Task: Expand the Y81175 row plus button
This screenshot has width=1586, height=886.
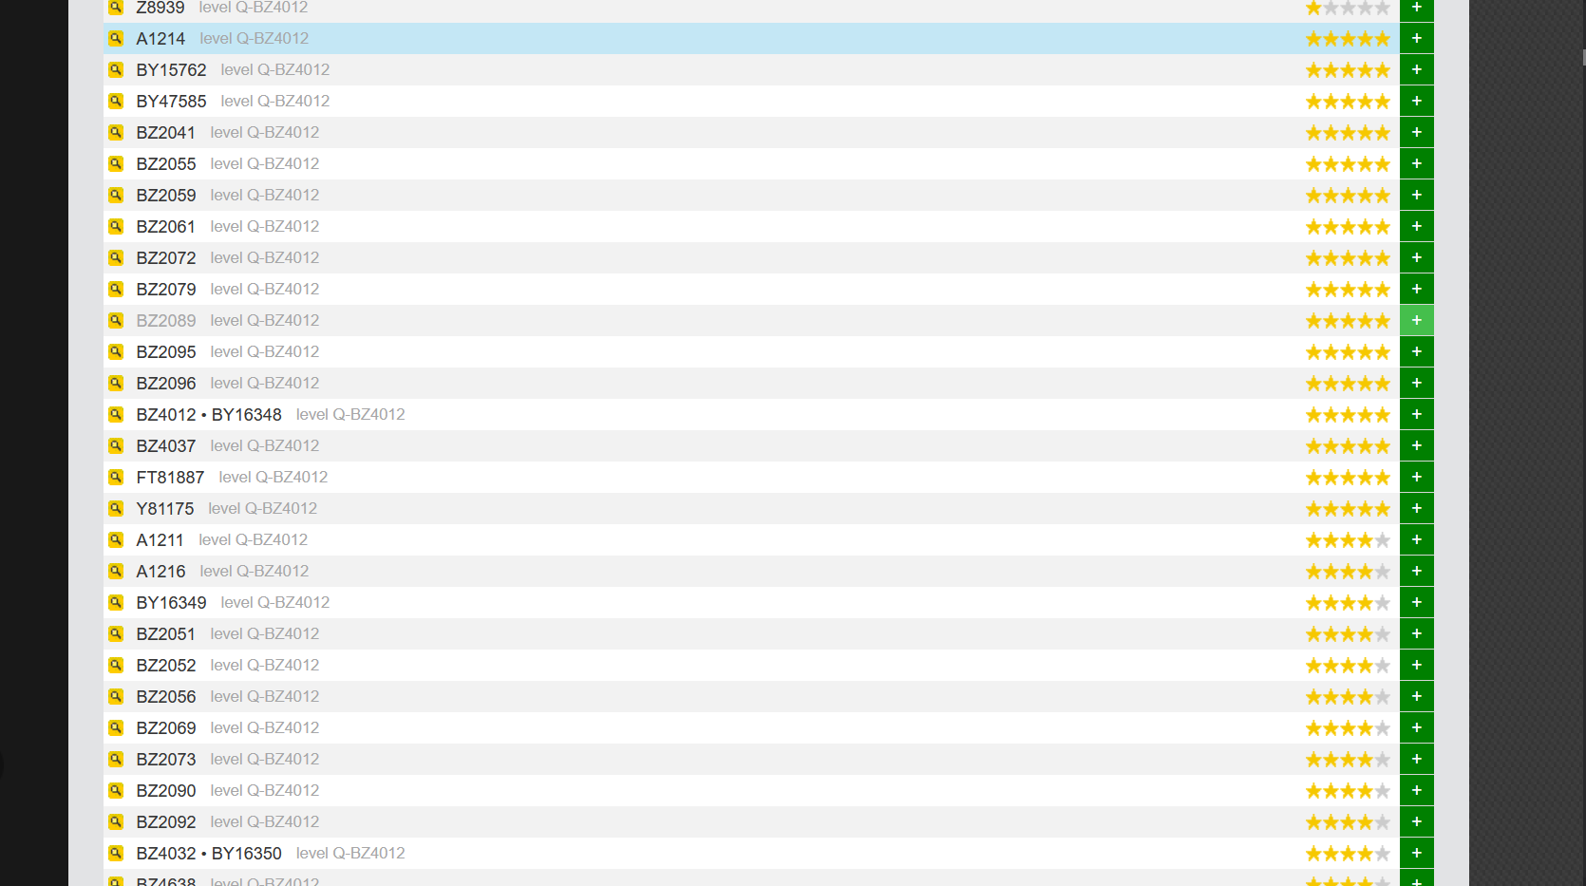Action: point(1416,509)
